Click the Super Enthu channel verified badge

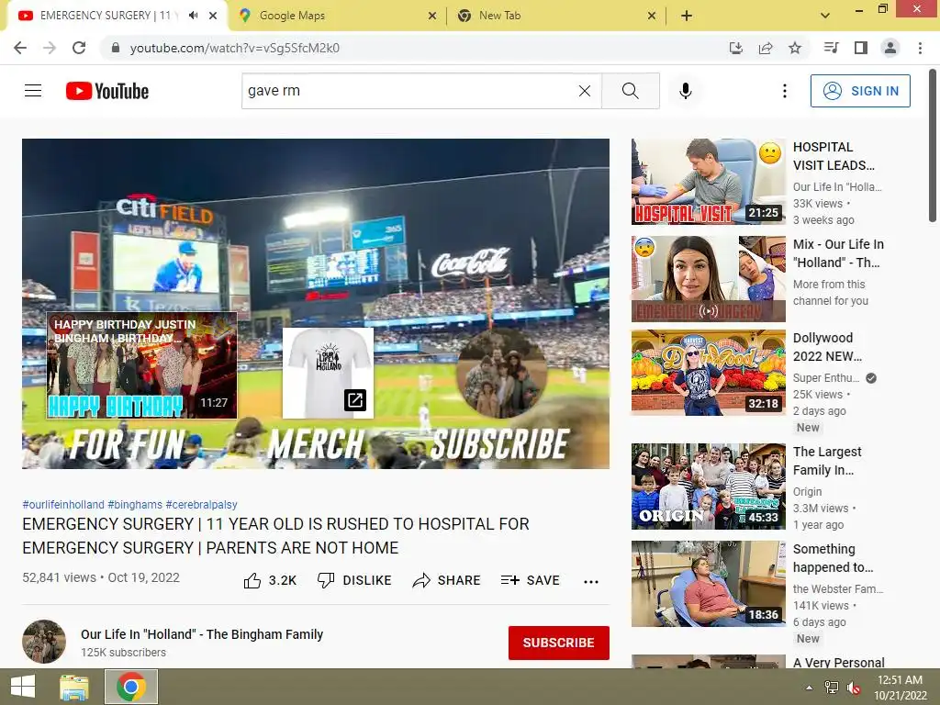click(x=871, y=377)
